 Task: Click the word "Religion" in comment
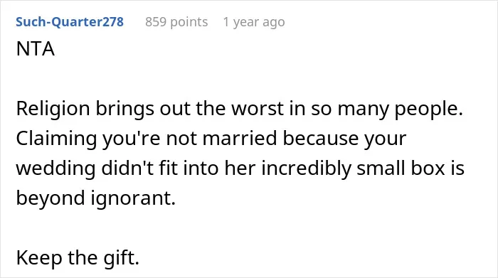coord(53,109)
